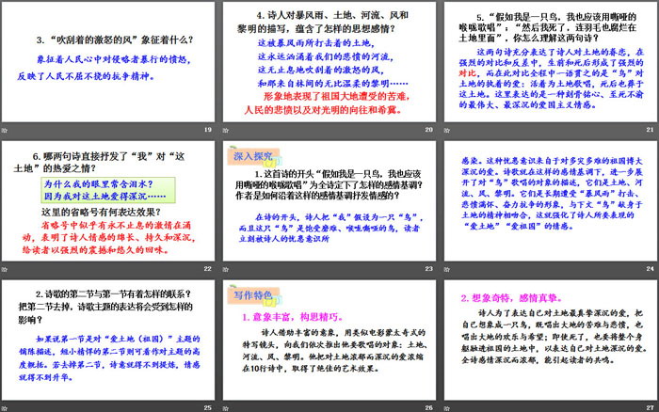The height and width of the screenshot is (412, 659).
Task: Click the animation icon below slide 21
Action: click(x=445, y=130)
